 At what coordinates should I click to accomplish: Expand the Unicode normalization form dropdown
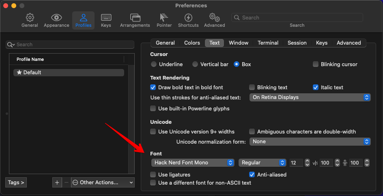click(x=310, y=142)
